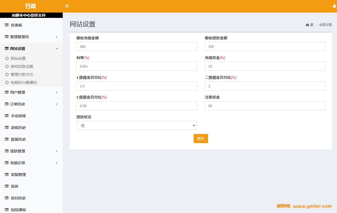Image resolution: width=337 pixels, height=213 pixels.
Task: Click the icon beside 短信通知
Action: pyautogui.click(x=7, y=210)
